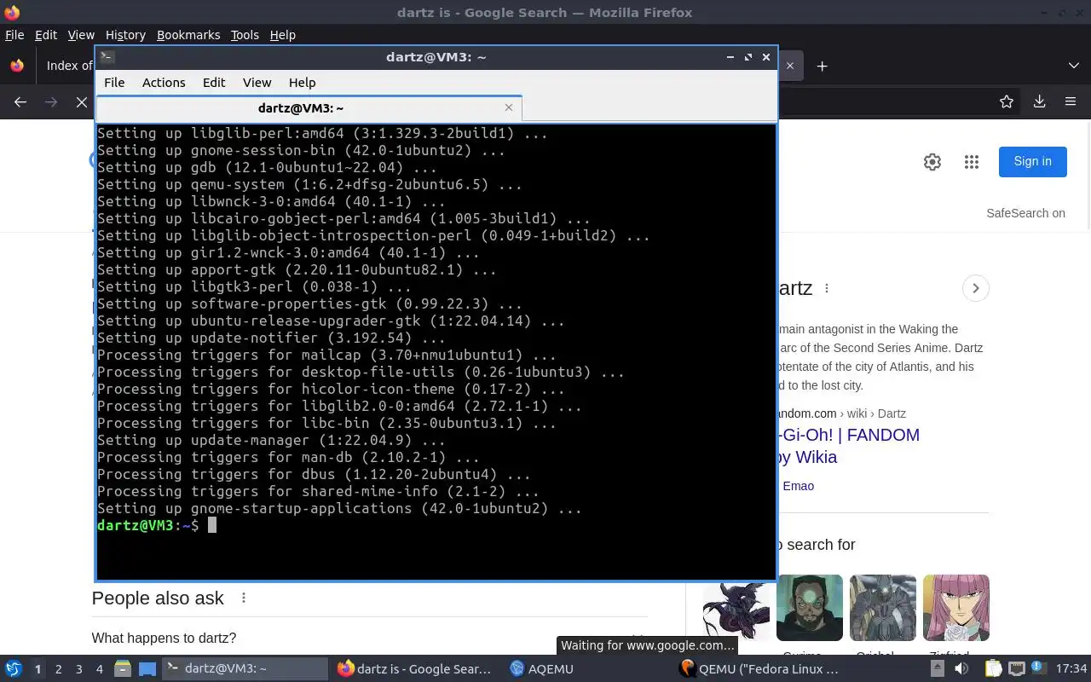
Task: Activate the Firefox taskbar button
Action: [415, 669]
